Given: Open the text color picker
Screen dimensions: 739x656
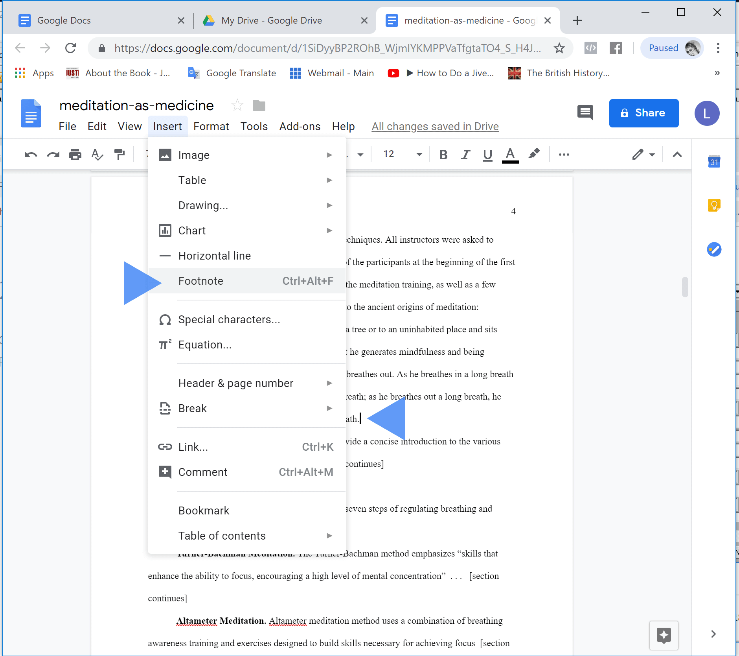Looking at the screenshot, I should (510, 155).
